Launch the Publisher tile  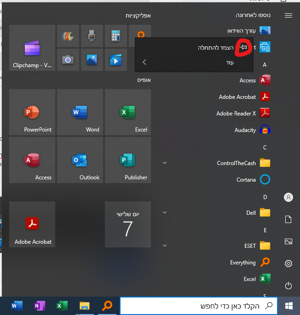click(128, 160)
